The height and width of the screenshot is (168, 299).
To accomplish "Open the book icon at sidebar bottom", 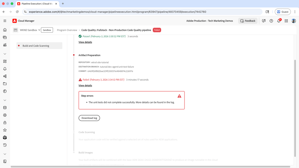I will click(5, 161).
